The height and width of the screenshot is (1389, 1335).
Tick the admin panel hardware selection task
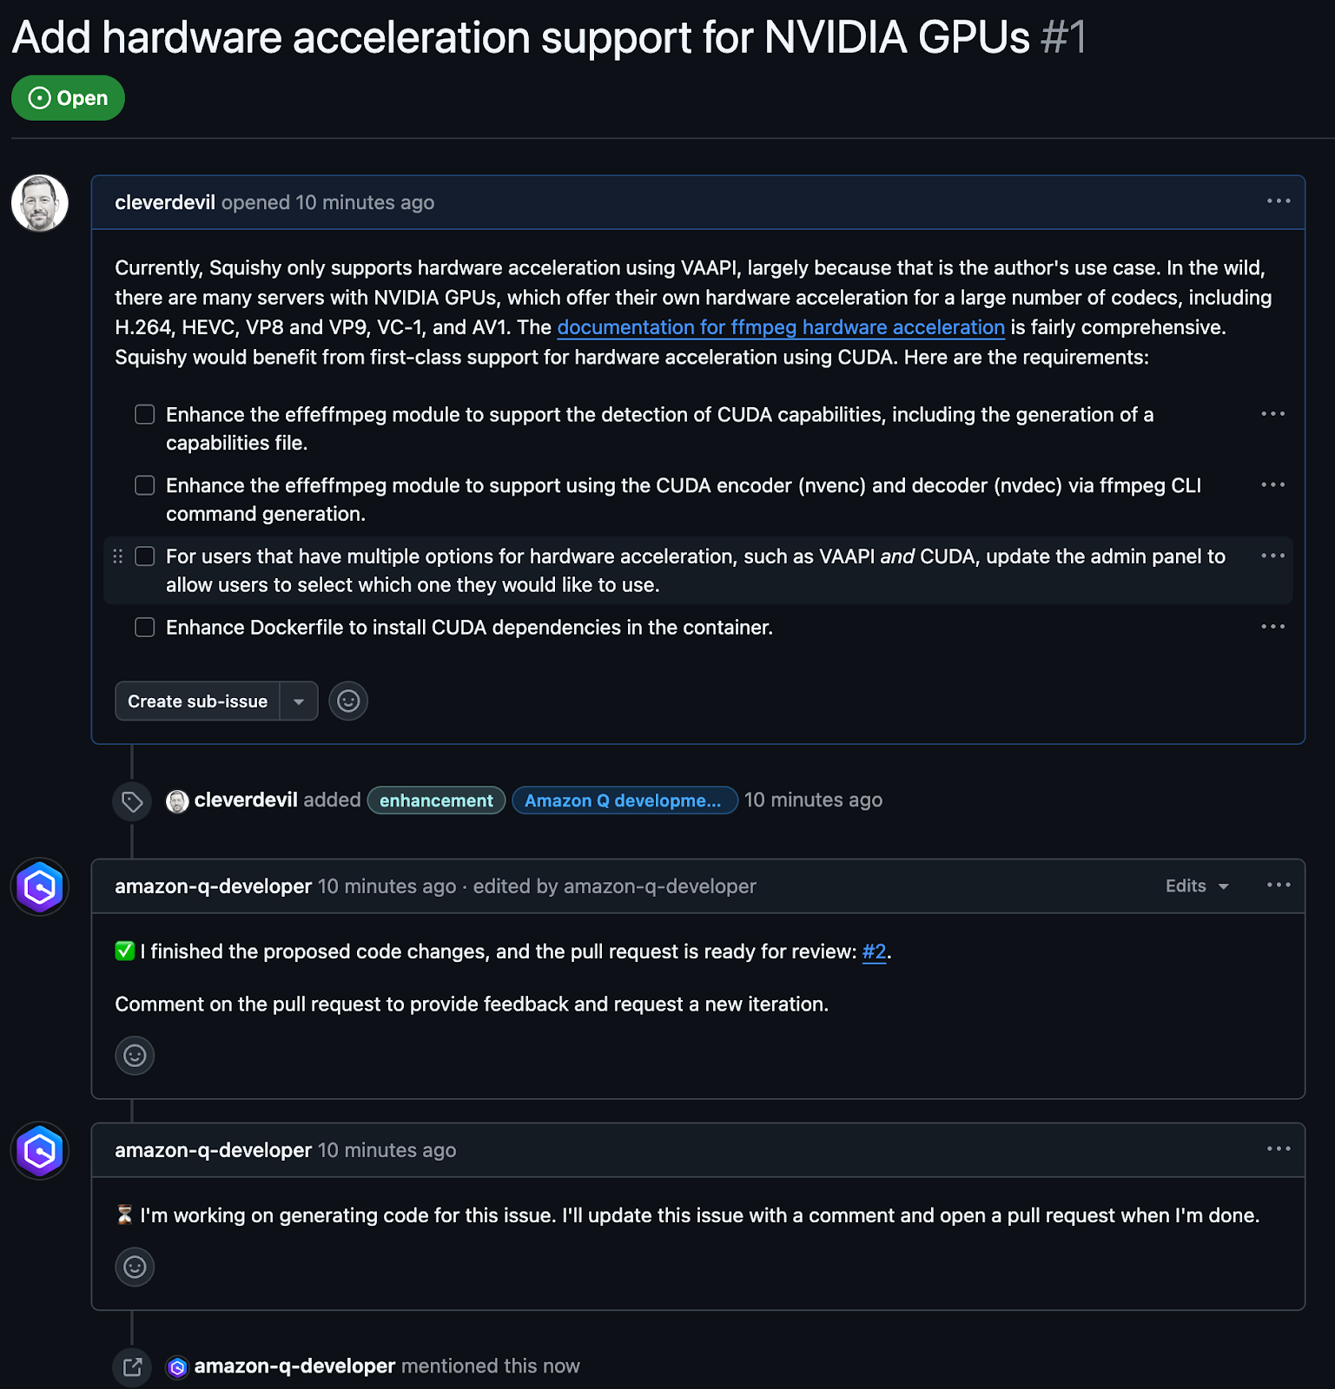point(145,556)
